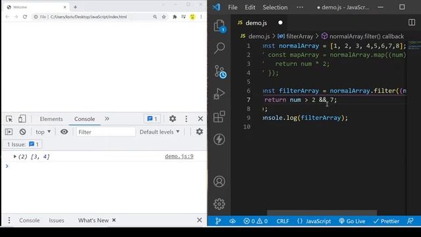Open the Issues drawer tab

[x=57, y=221]
